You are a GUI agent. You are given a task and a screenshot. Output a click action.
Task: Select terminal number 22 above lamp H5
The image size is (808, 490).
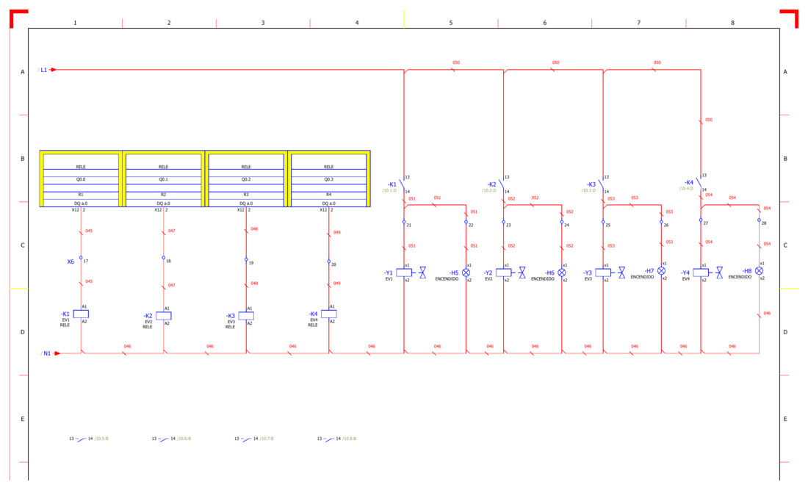[471, 225]
